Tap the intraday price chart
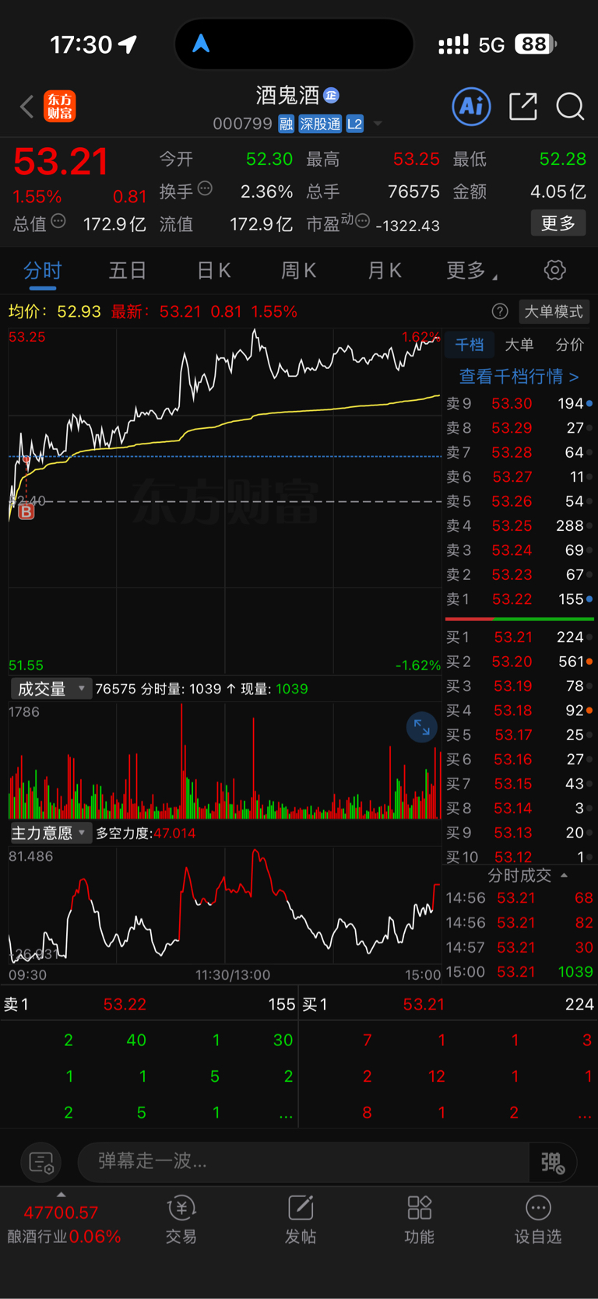598x1299 pixels. (225, 501)
